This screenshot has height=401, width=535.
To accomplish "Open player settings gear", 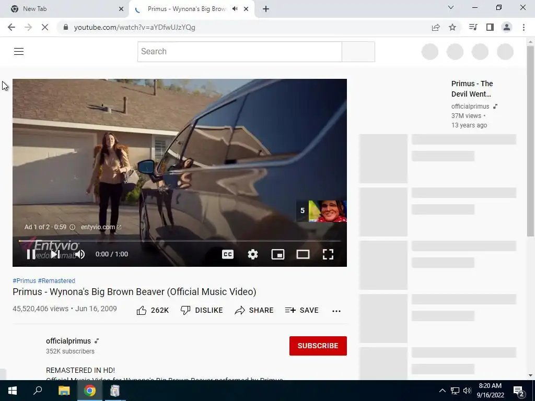I will coord(253,254).
